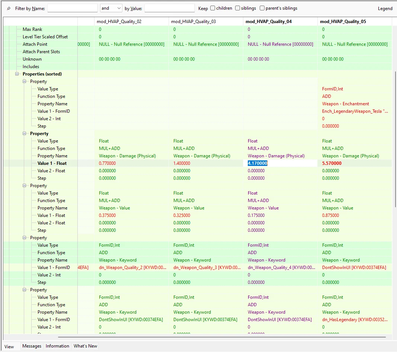Focus the Filter by Name input field
The width and height of the screenshot is (397, 352).
(73, 8)
